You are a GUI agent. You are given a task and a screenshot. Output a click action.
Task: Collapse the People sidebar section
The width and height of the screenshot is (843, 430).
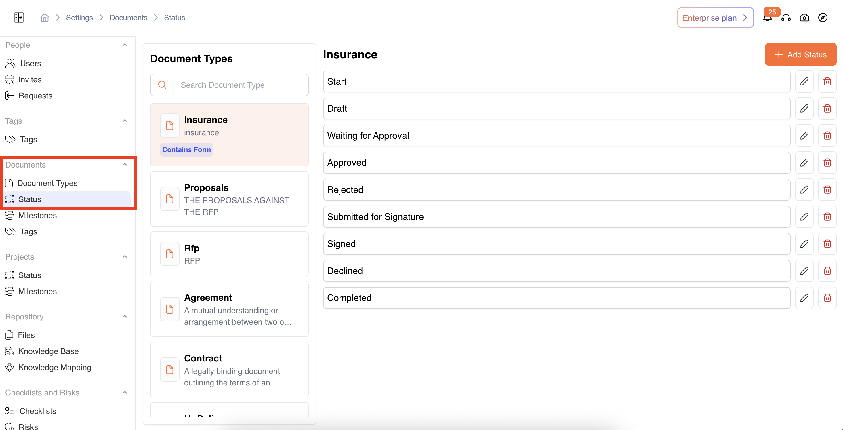(125, 45)
